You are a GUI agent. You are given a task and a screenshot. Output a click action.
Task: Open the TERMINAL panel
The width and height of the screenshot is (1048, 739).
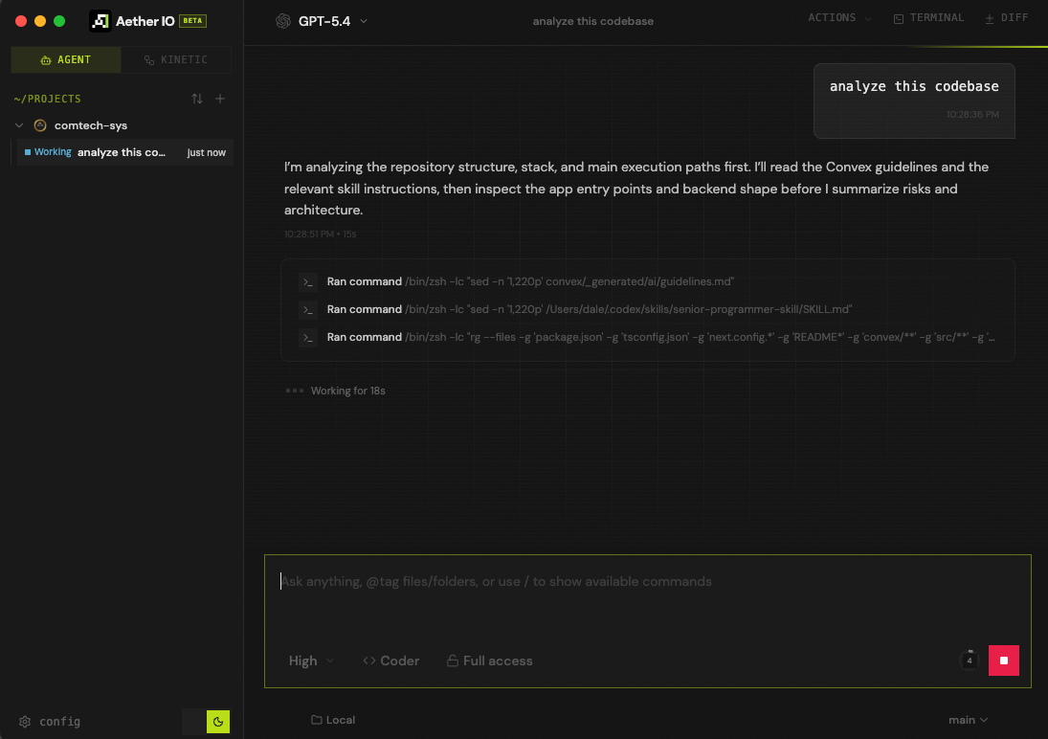[929, 18]
